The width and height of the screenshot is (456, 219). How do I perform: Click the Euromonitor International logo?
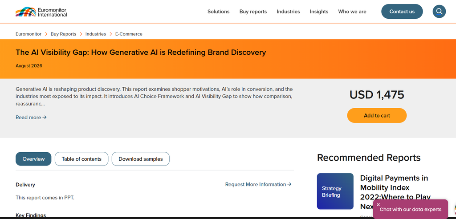pyautogui.click(x=41, y=12)
